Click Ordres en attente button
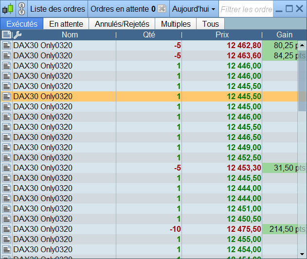Viewport: 307px width, 259px height. click(123, 9)
